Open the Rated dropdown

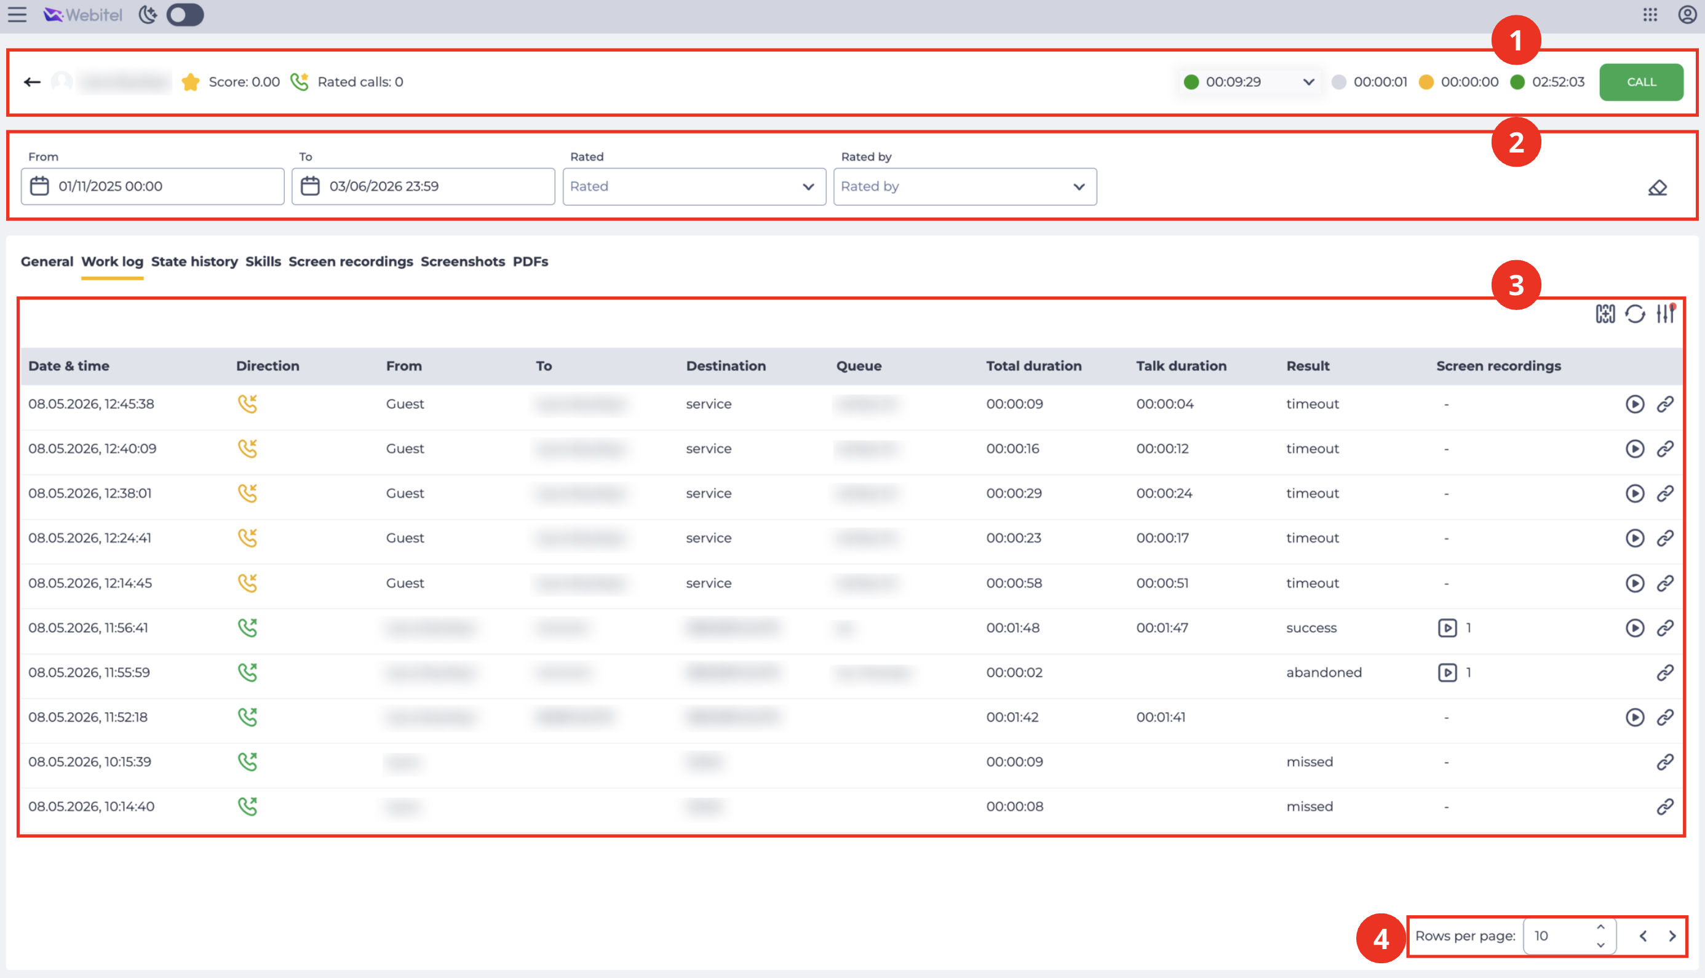pos(694,186)
